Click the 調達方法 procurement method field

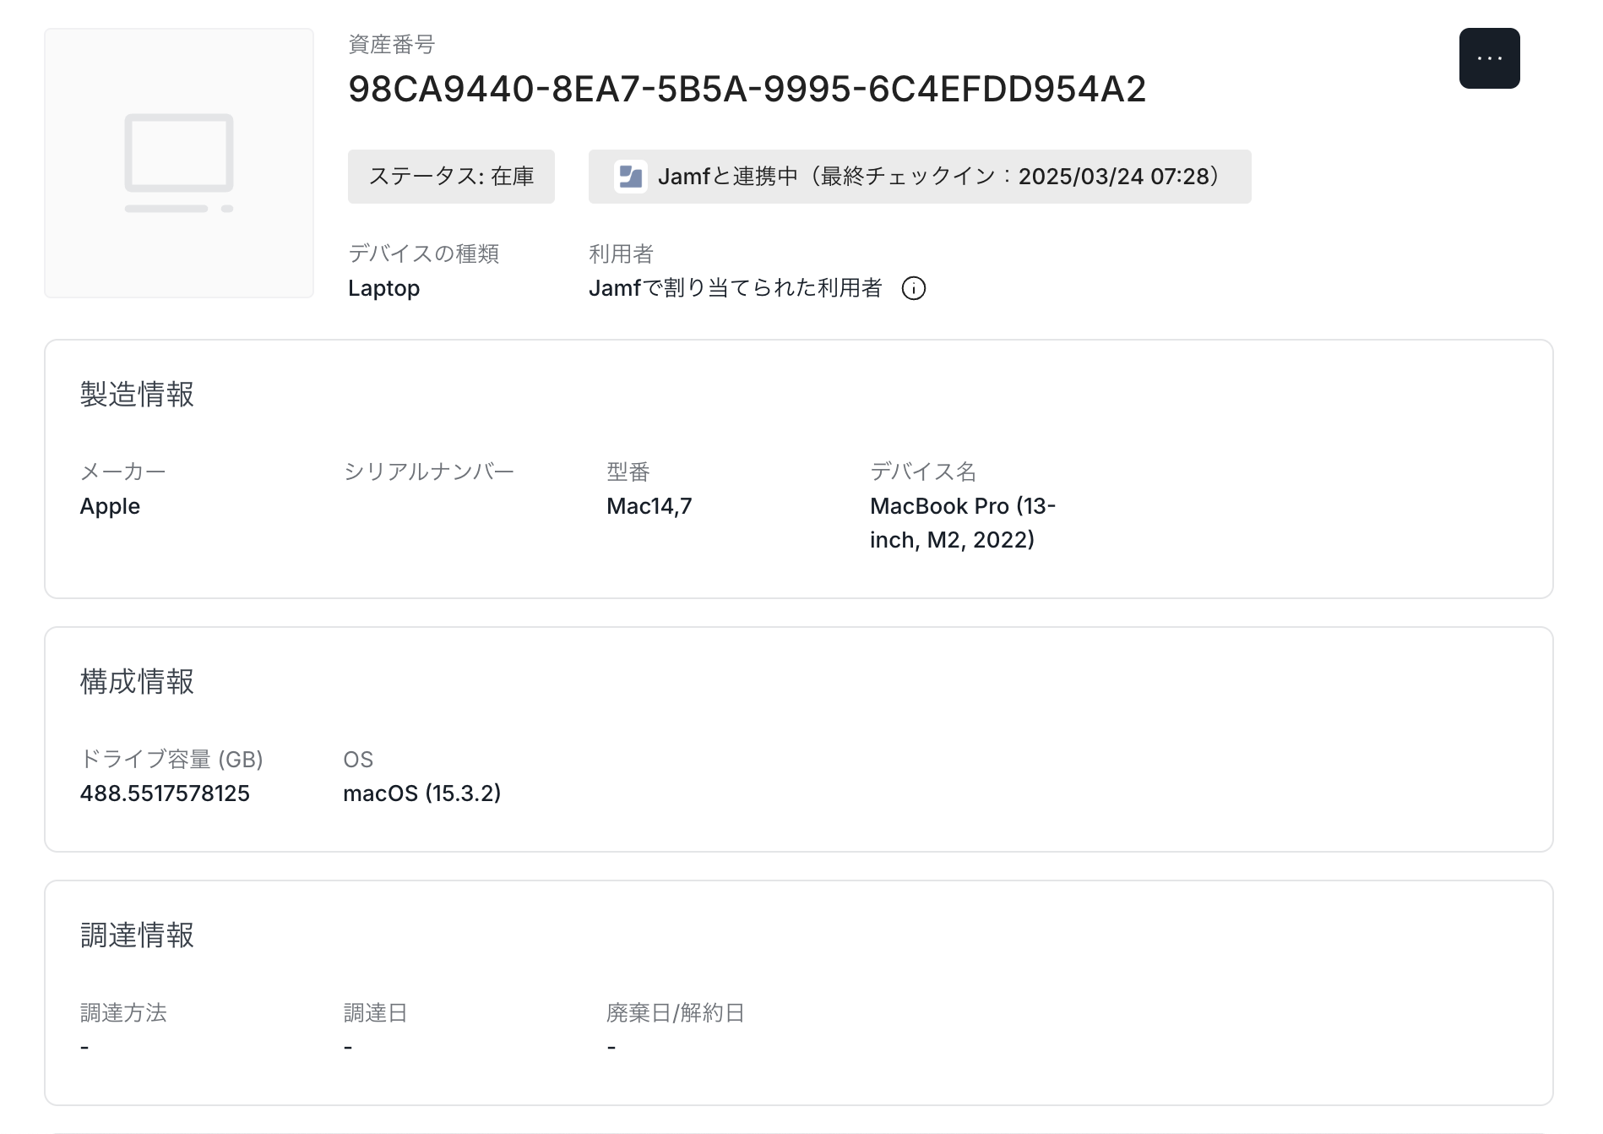123,1013
